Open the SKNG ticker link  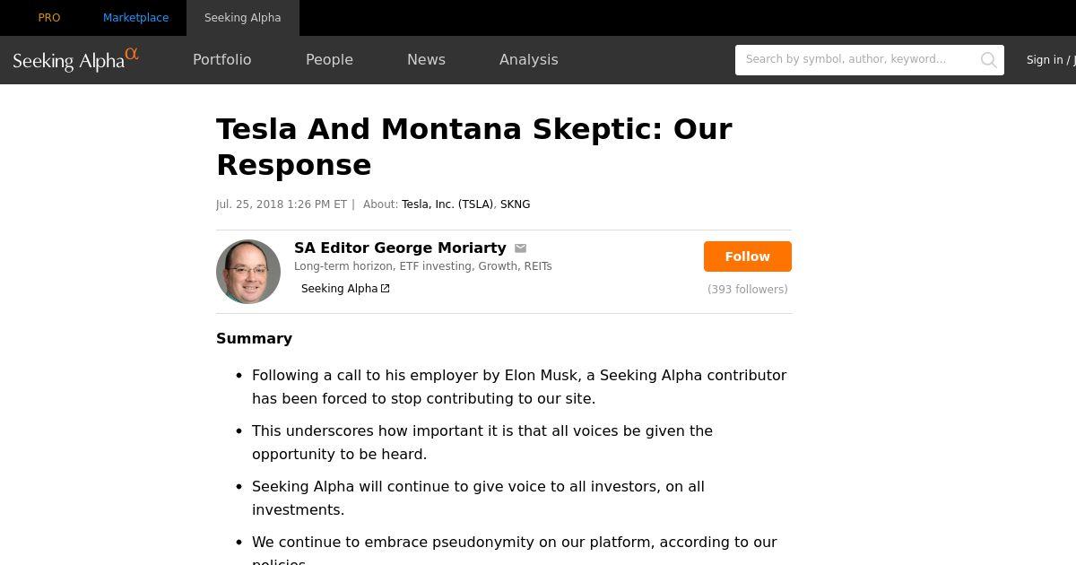pos(515,204)
